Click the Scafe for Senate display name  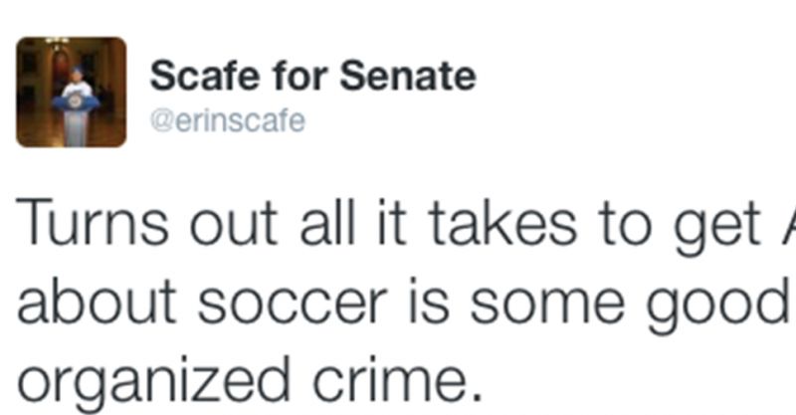pos(312,76)
